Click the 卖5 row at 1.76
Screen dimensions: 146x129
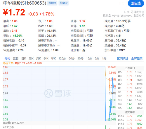[x=130, y=72]
